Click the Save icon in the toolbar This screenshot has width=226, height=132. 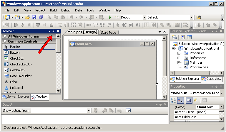tap(34, 18)
